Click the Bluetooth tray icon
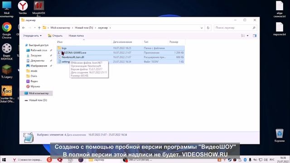 coord(245,160)
